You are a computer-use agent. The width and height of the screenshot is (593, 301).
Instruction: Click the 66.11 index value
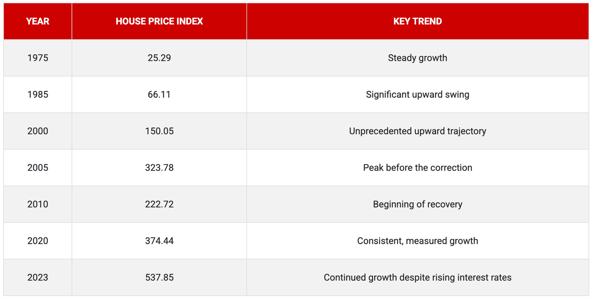click(159, 95)
